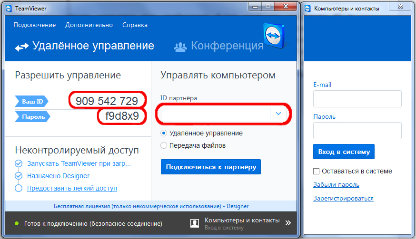Open Забыли пароль link

coord(336,185)
